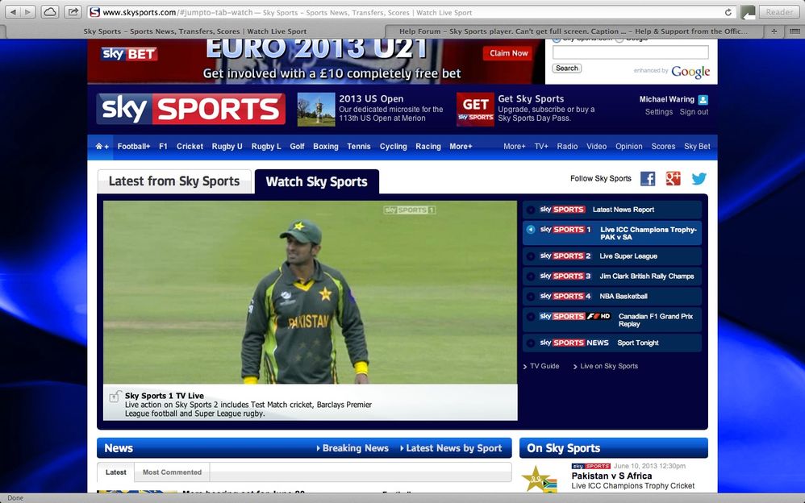Go to the Cycling section

pyautogui.click(x=394, y=146)
